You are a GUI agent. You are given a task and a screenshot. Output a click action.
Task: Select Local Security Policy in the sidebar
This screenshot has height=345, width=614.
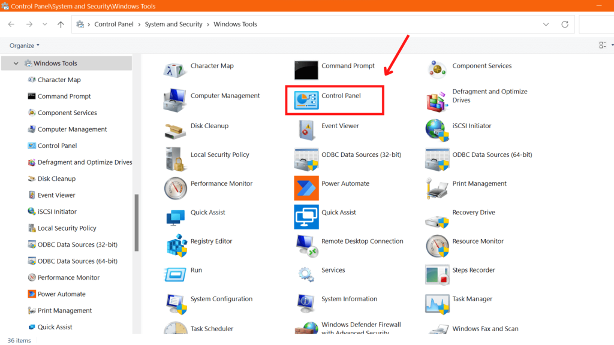[x=67, y=228]
